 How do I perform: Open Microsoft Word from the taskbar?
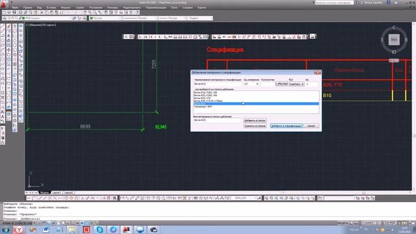45,229
